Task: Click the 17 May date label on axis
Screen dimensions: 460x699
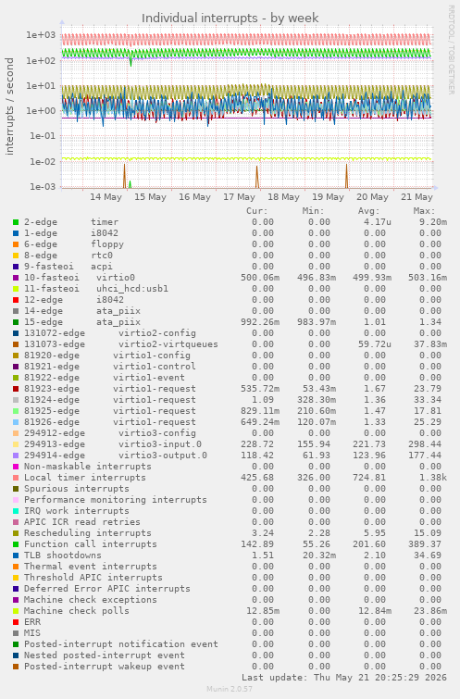Action: coord(239,197)
